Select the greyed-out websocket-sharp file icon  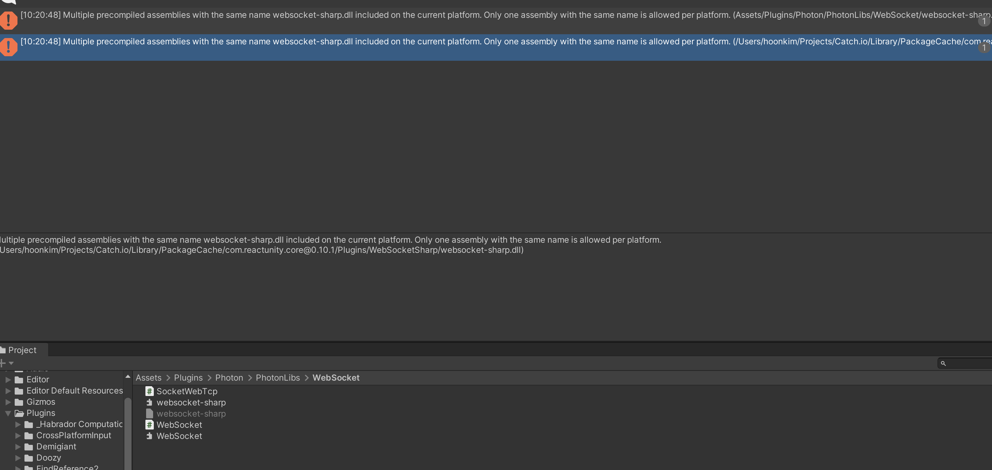pos(149,413)
